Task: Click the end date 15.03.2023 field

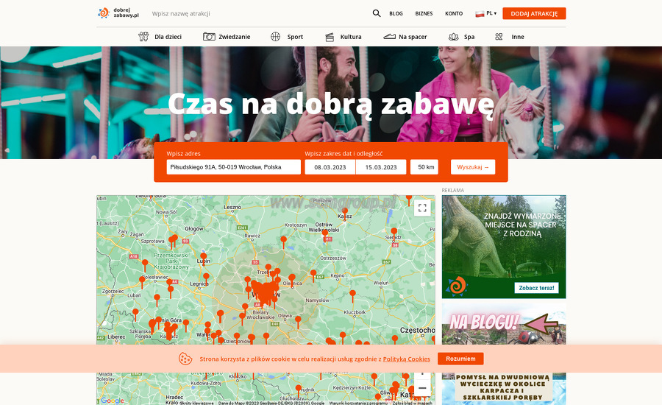Action: (x=381, y=167)
